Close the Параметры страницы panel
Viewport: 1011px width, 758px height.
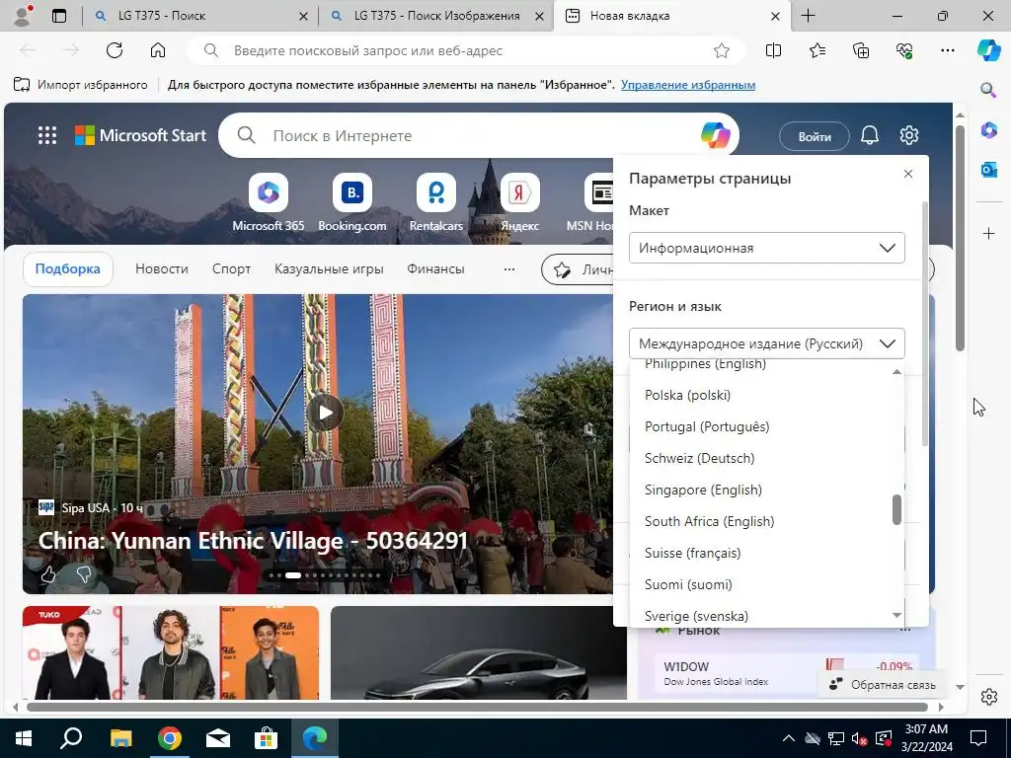pos(908,174)
